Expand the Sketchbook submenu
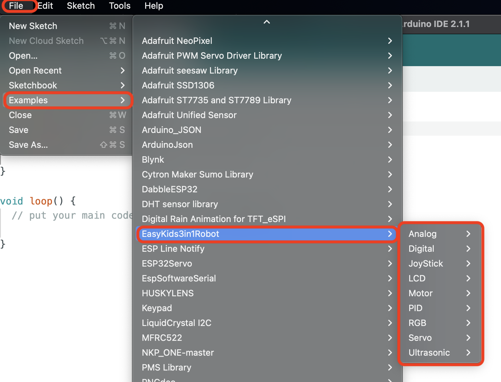 point(33,85)
